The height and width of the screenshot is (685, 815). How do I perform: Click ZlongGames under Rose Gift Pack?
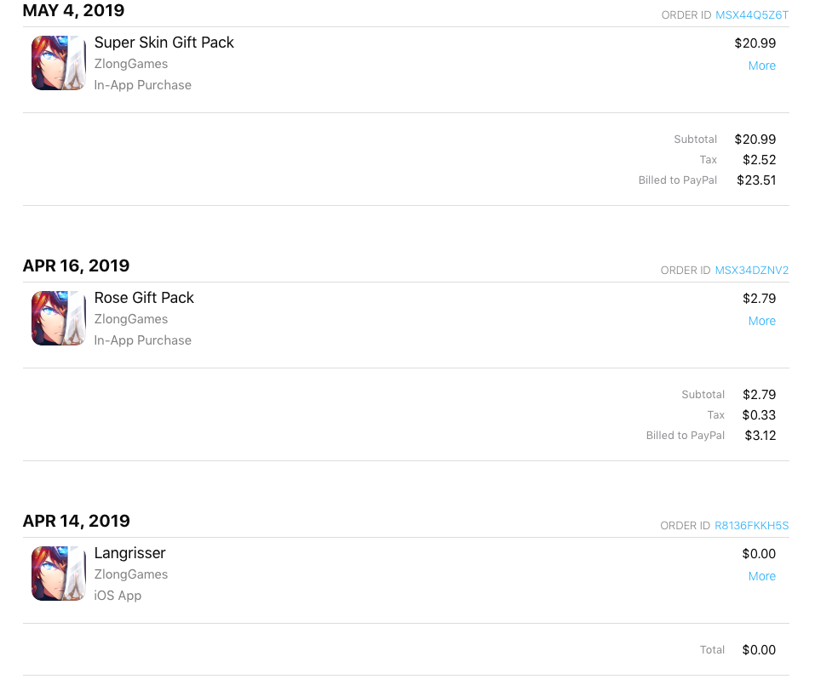[131, 319]
